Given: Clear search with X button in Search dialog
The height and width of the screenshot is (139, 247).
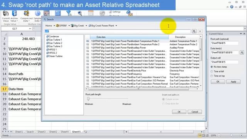Looking at the screenshot, I should tap(200, 31).
